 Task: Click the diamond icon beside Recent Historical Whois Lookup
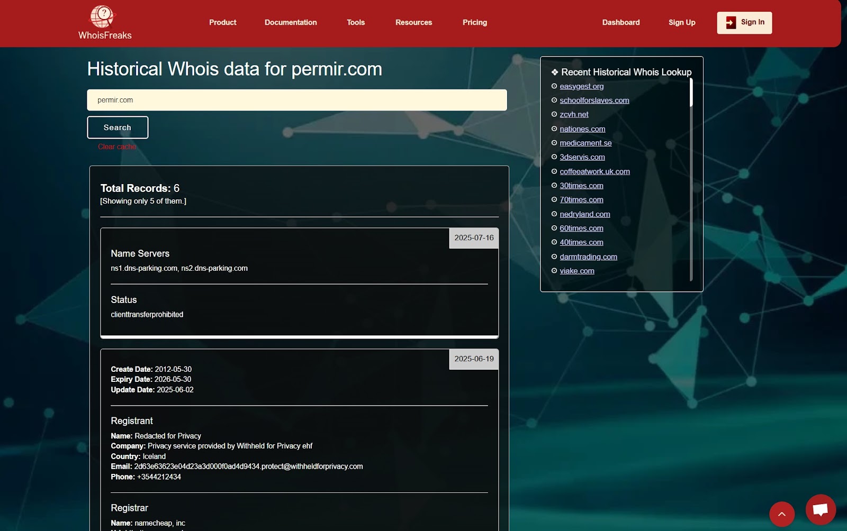pos(554,72)
